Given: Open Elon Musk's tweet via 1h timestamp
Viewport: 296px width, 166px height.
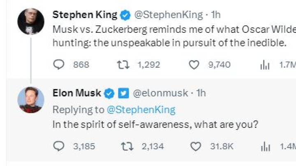Looking at the screenshot, I should point(201,93).
